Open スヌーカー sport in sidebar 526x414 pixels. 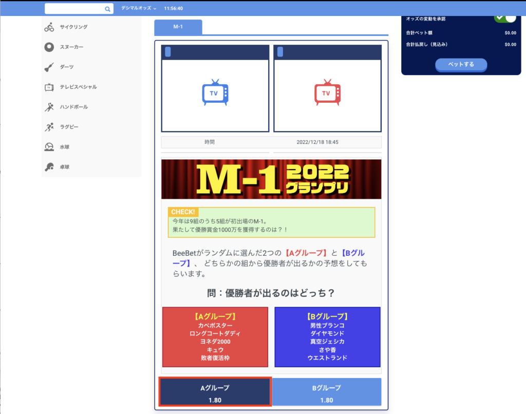click(91, 47)
